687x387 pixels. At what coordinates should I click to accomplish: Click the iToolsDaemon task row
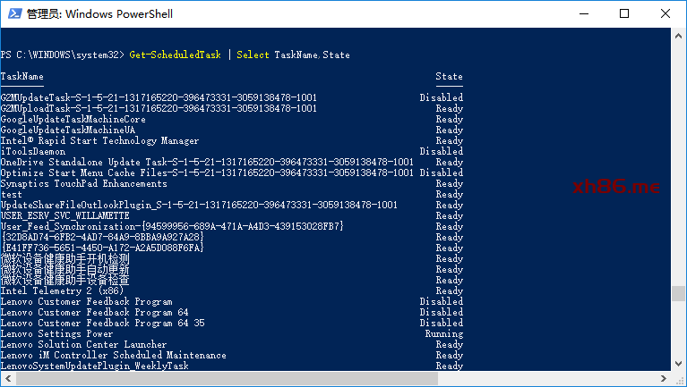pyautogui.click(x=232, y=151)
